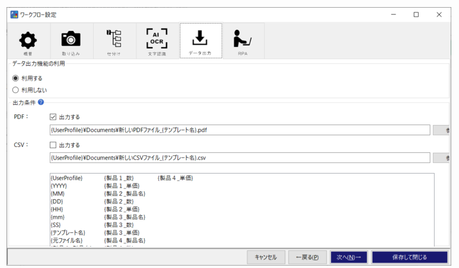This screenshot has width=459, height=268.
Task: Select the {製品１_単価} variable
Action: 122,186
